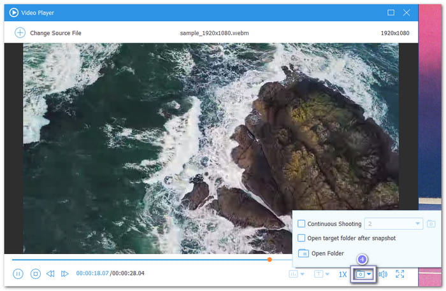Expand the subtitle dropdown arrow
The image size is (446, 291).
pos(327,274)
